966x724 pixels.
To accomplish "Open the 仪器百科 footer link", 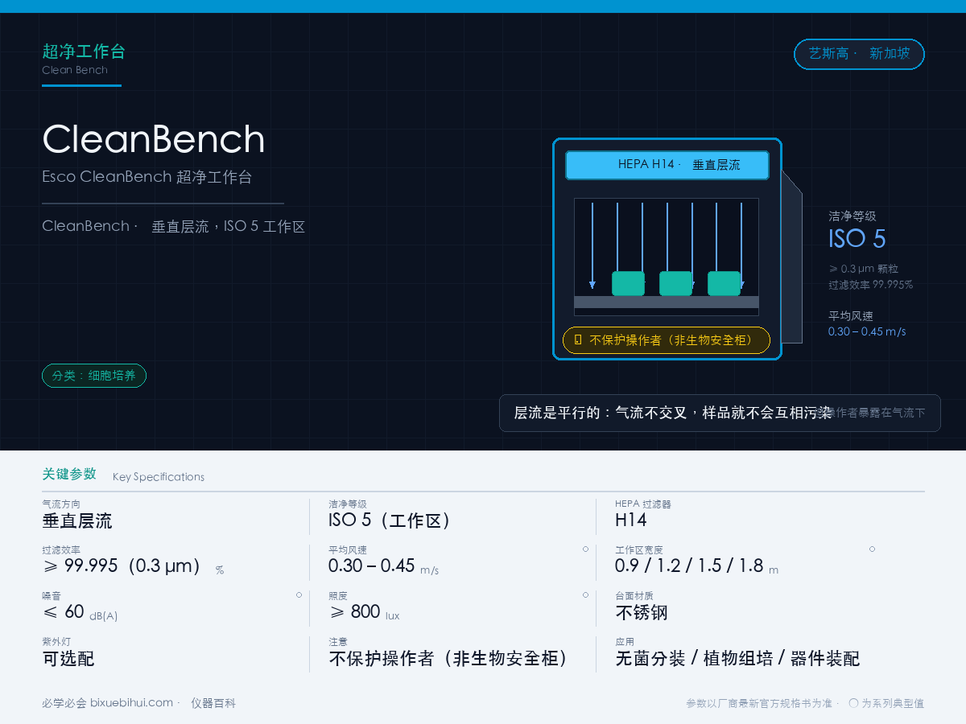I will (x=213, y=703).
